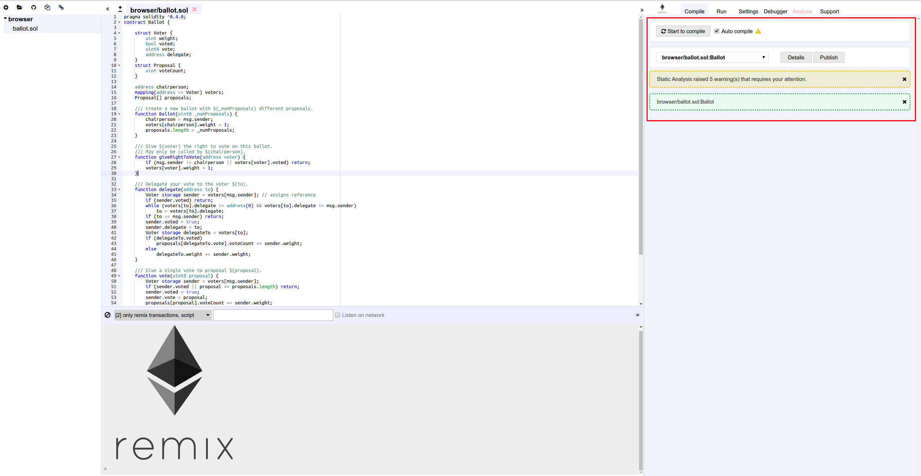Click 'sender.delegate = to;' at line 40
This screenshot has width=921, height=476.
point(174,227)
